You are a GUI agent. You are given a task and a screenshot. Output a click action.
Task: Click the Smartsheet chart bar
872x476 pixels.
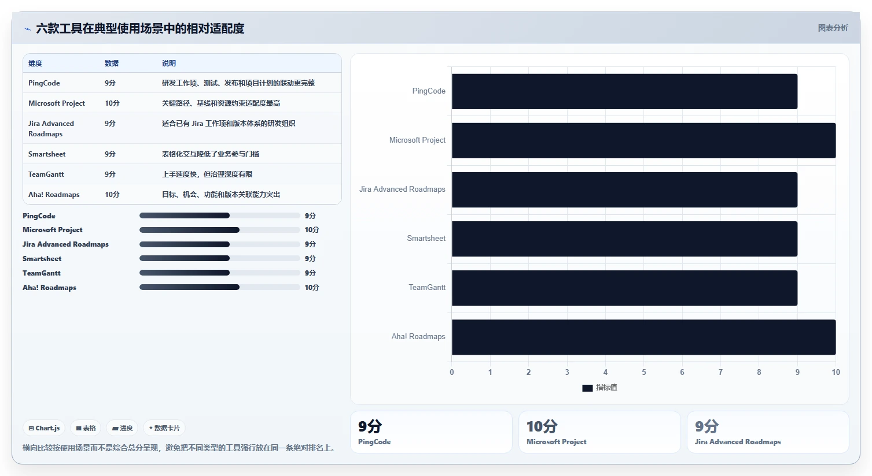tap(624, 239)
